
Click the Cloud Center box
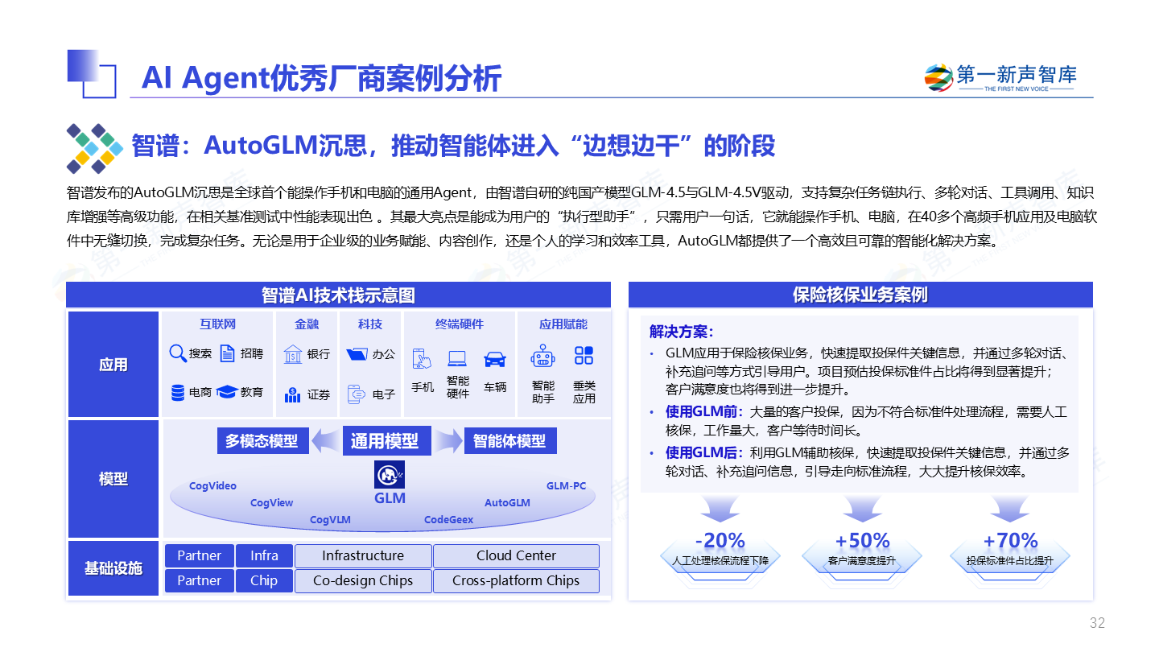(x=516, y=555)
